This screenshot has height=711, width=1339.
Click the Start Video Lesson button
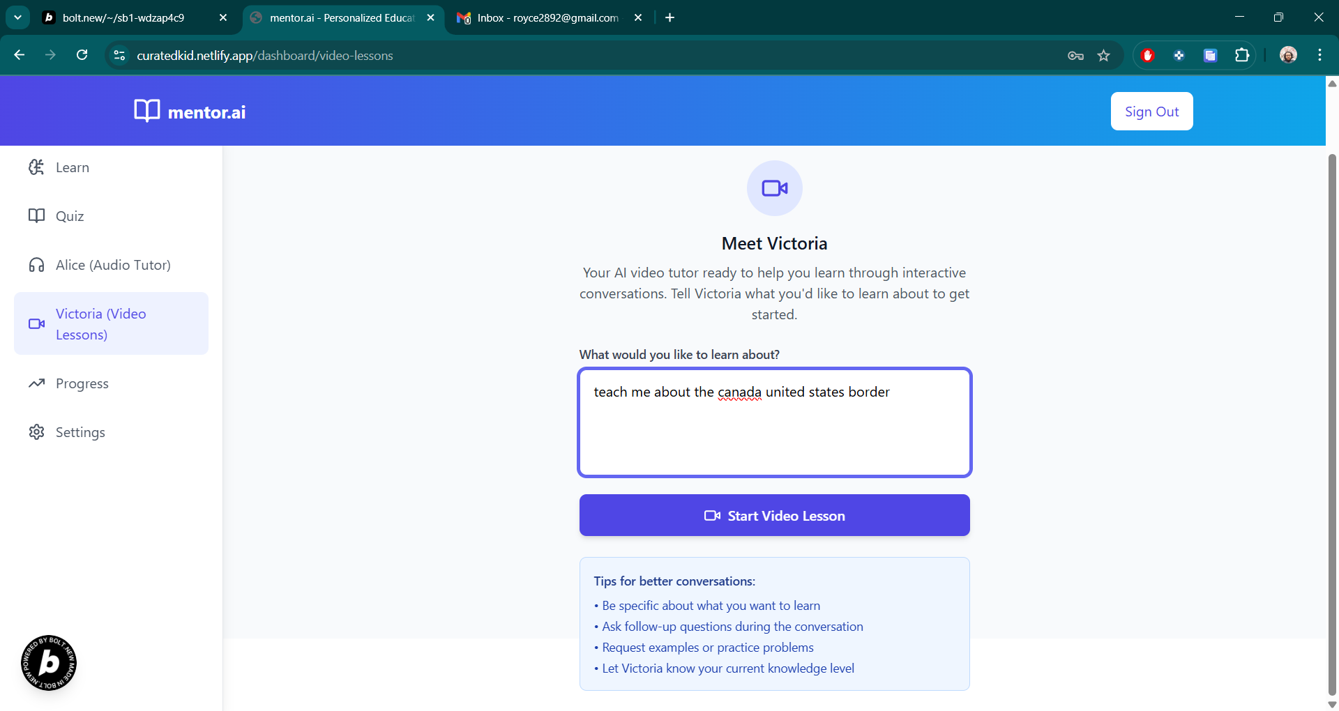pos(774,515)
